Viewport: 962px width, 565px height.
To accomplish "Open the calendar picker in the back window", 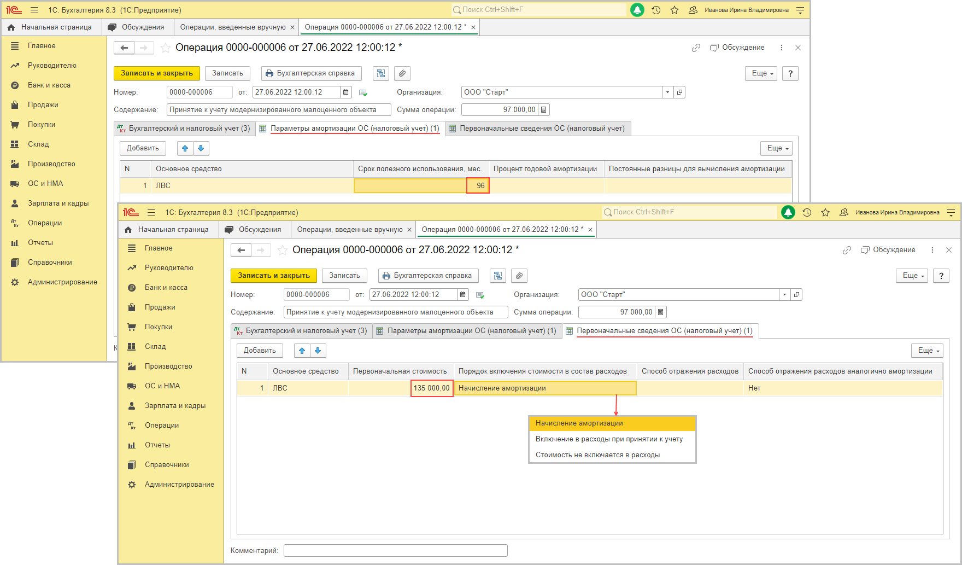I will point(346,92).
